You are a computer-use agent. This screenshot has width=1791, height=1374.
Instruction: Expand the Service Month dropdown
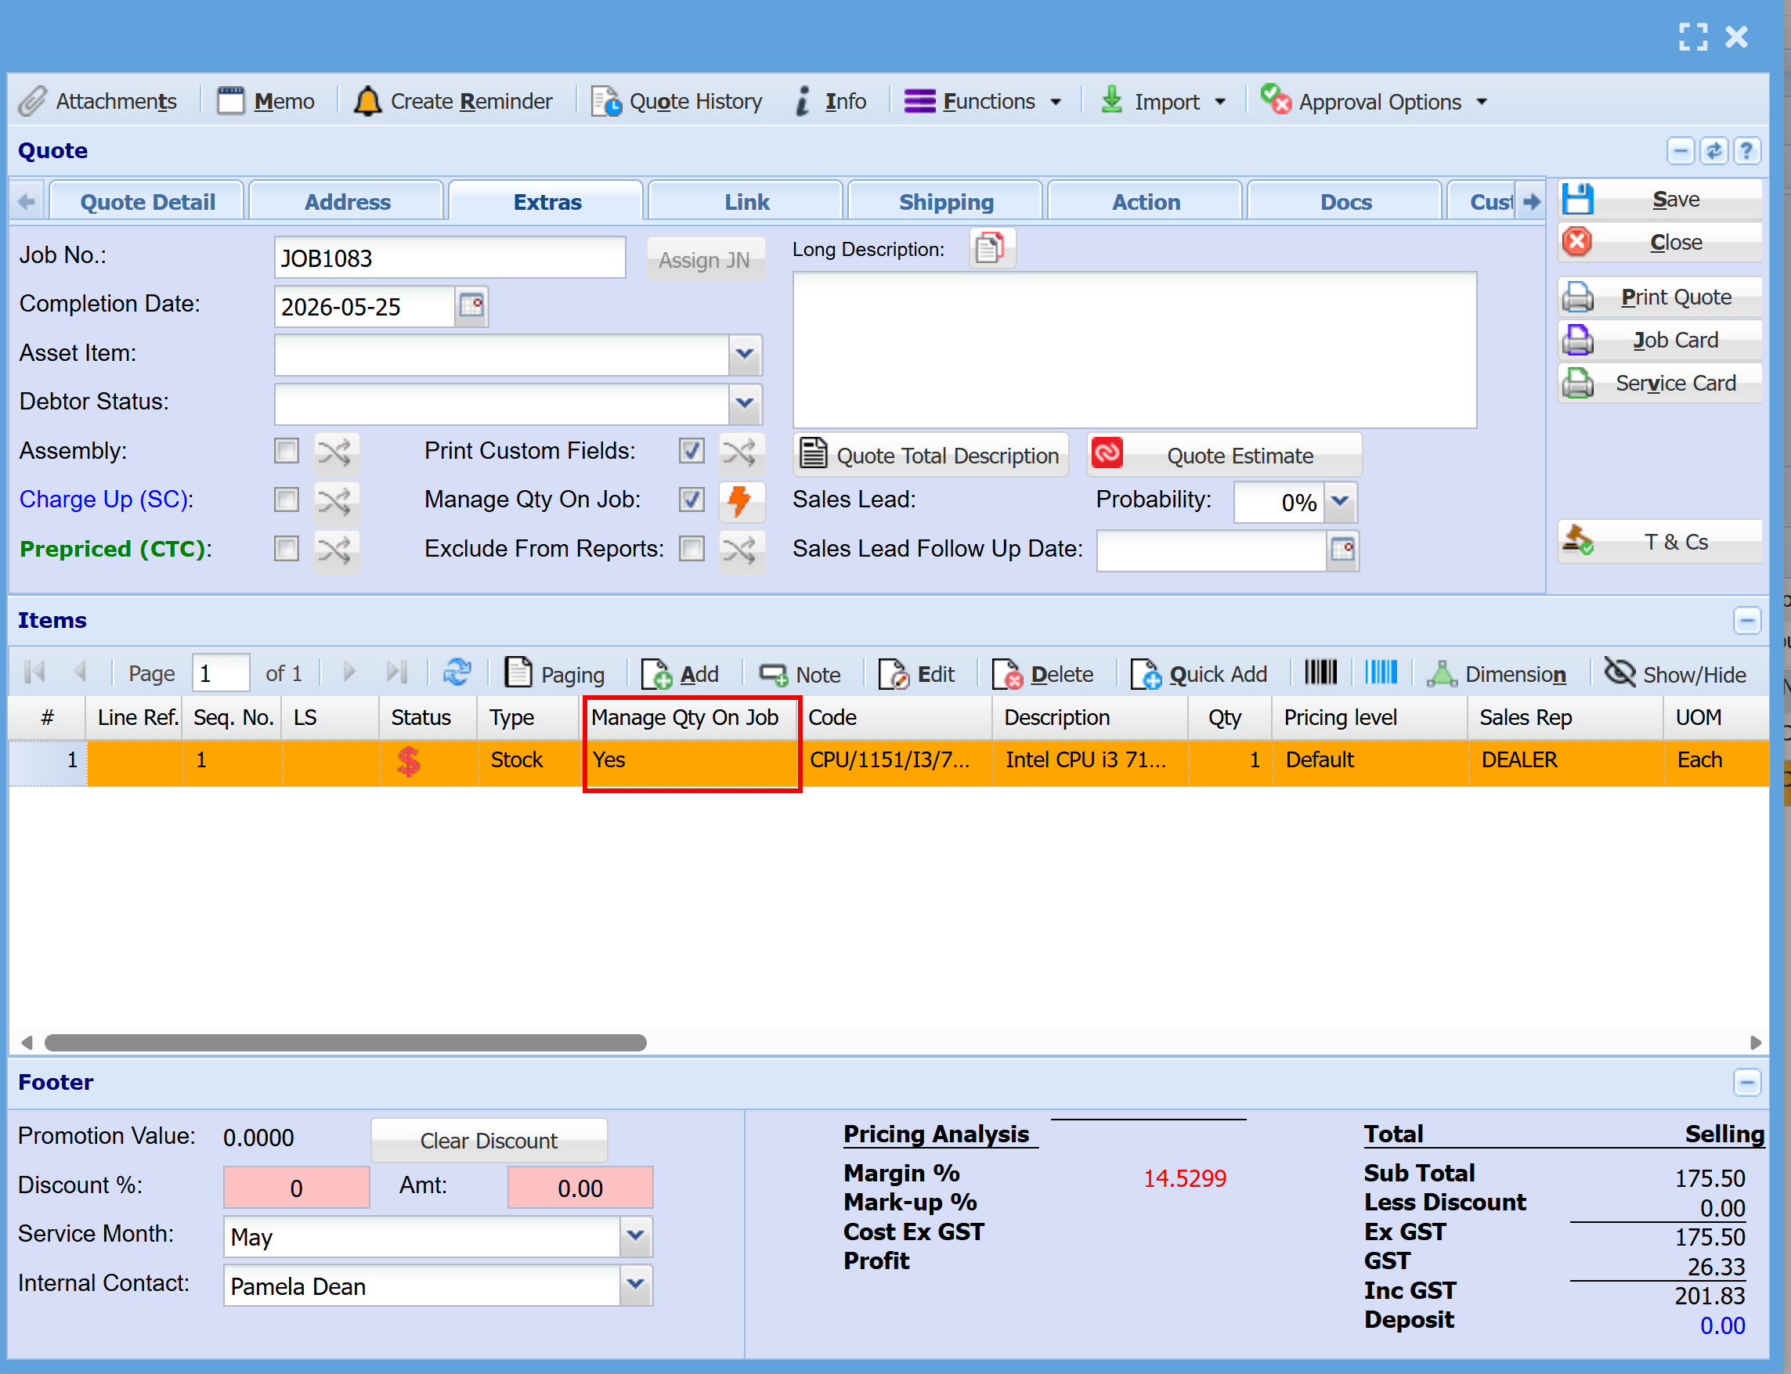[x=636, y=1235]
